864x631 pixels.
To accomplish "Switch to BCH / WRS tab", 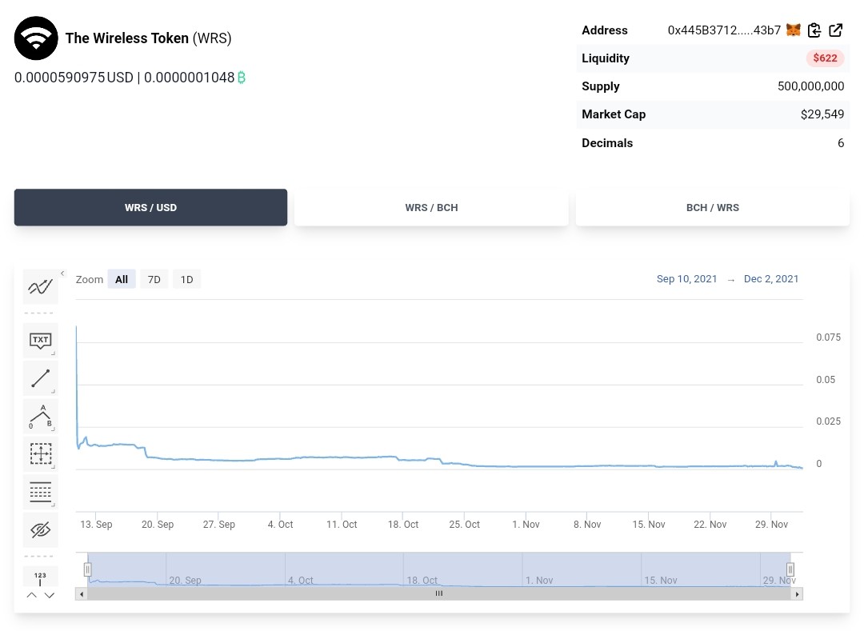I will click(x=713, y=208).
